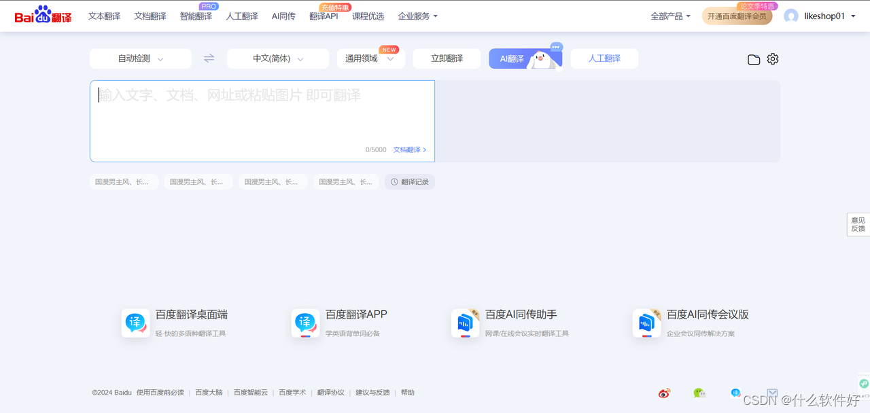Open the 百度学术 footer link
This screenshot has height=413, width=870.
[292, 393]
